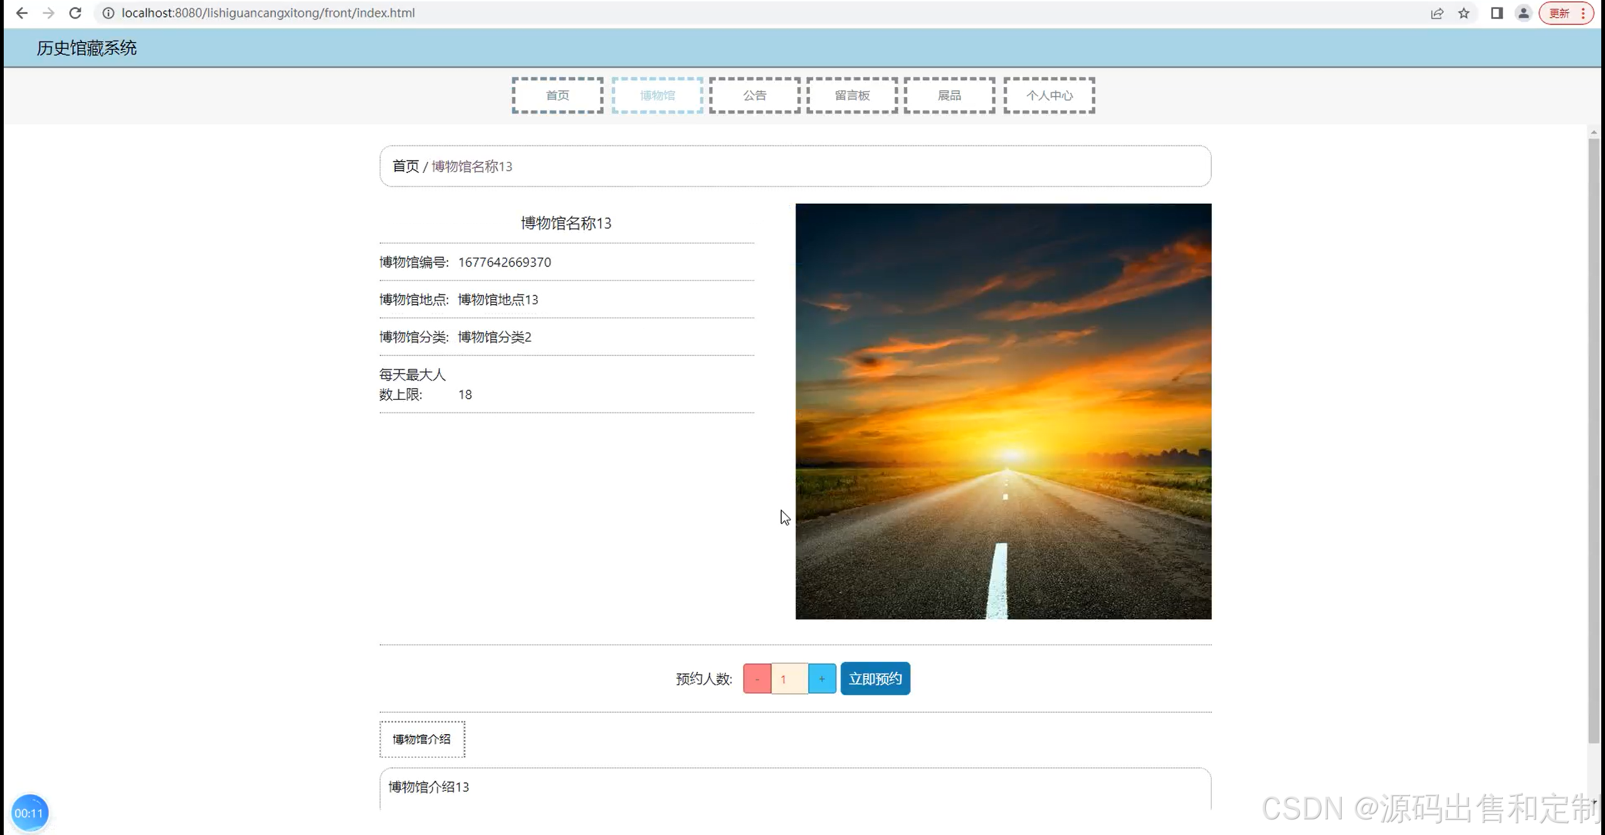
Task: Click the site info icon in address bar
Action: (x=108, y=13)
